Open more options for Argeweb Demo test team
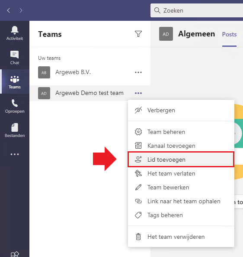The image size is (243, 257). [138, 93]
